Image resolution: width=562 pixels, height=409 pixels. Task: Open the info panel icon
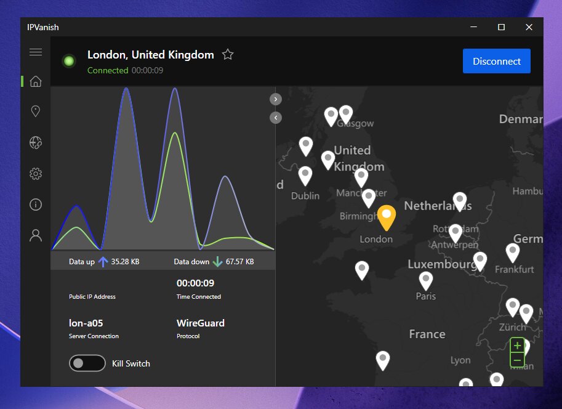tap(35, 204)
